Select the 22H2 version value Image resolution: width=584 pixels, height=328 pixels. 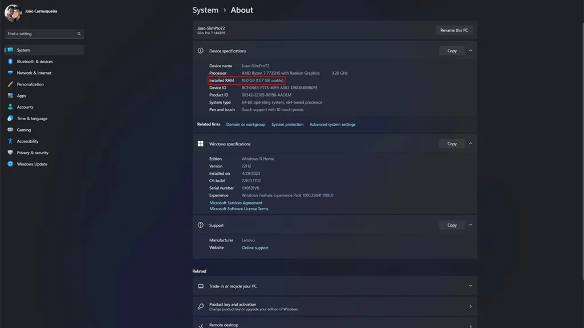[246, 166]
